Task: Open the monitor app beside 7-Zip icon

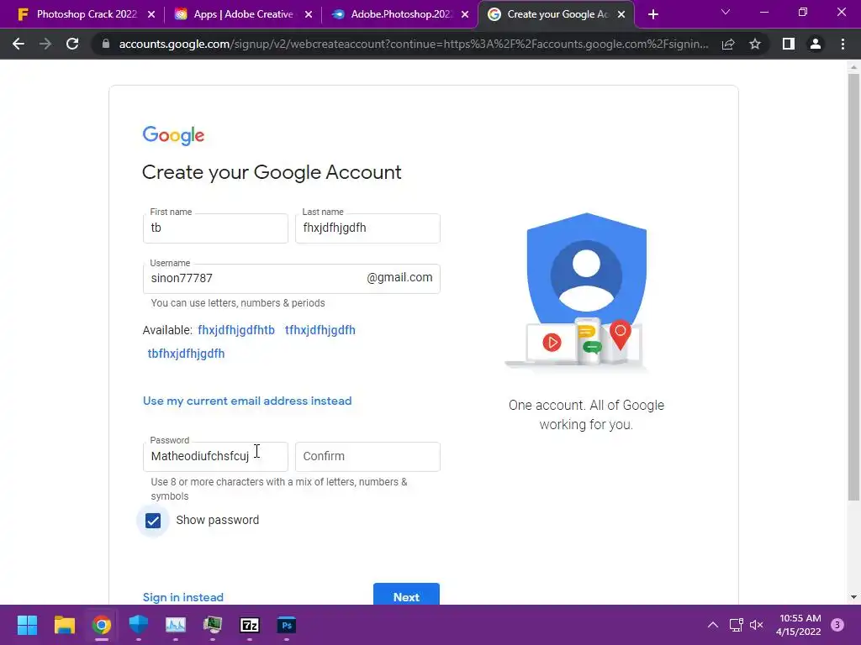Action: coord(213,625)
